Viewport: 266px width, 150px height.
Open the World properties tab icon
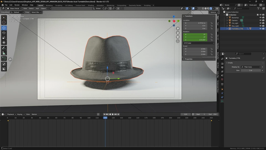coord(222,79)
